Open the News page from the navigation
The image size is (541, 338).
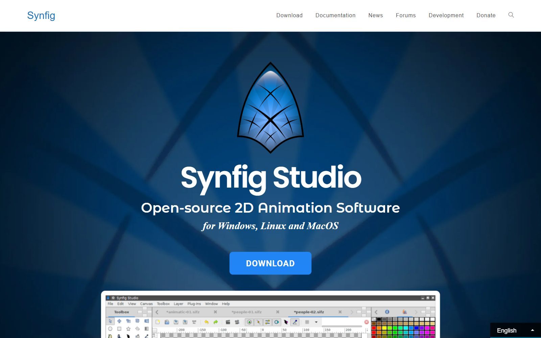tap(376, 15)
